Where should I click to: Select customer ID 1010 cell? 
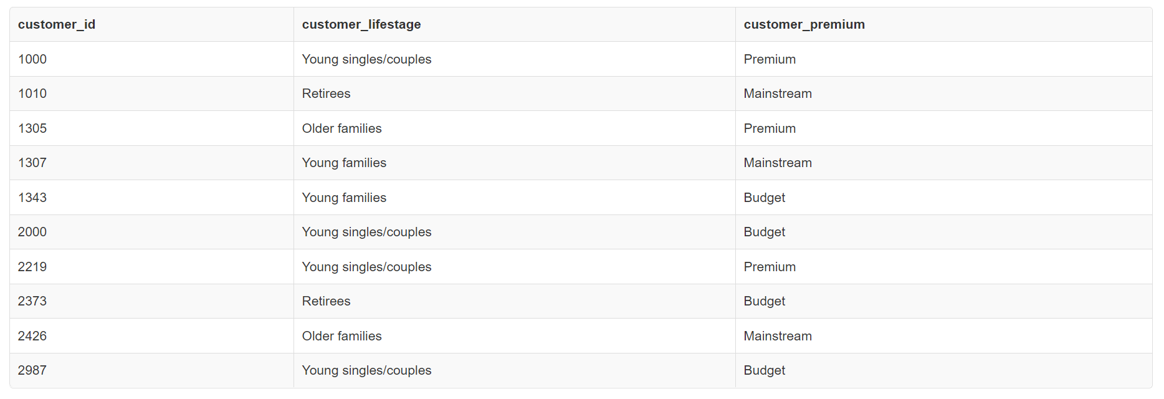pos(32,94)
